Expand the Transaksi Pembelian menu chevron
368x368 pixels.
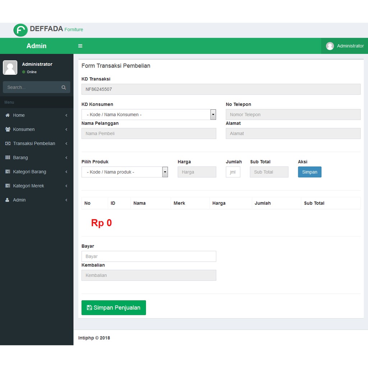(66, 143)
